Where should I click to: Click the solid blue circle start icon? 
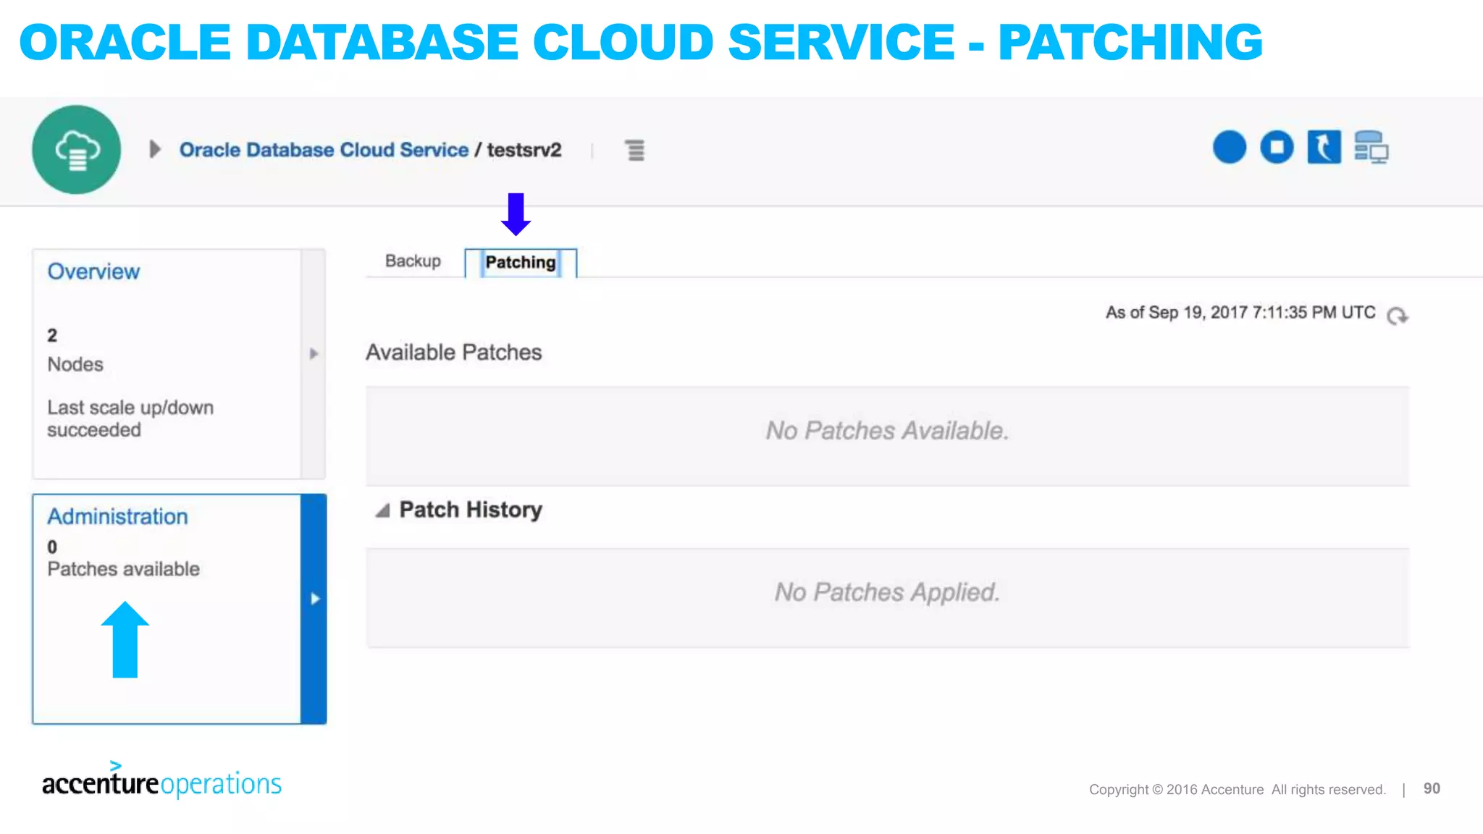(x=1229, y=147)
